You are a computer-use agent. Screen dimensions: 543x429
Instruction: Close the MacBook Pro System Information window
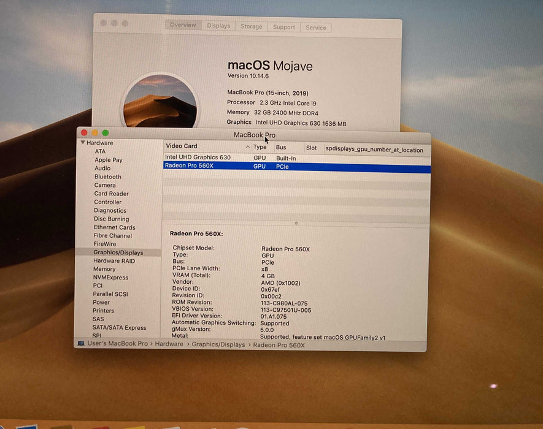(x=84, y=132)
